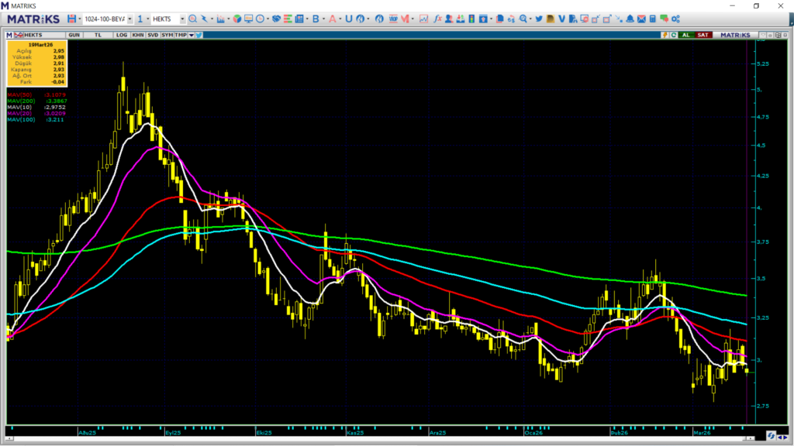This screenshot has width=794, height=446.
Task: Click the monitor screen icon
Action: click(248, 19)
